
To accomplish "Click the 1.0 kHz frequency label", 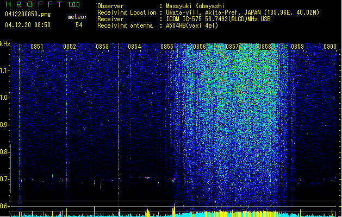I will coord(4,98).
